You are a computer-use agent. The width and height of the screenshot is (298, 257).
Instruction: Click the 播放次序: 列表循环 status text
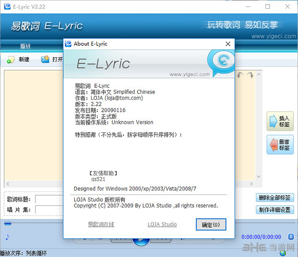[23, 253]
